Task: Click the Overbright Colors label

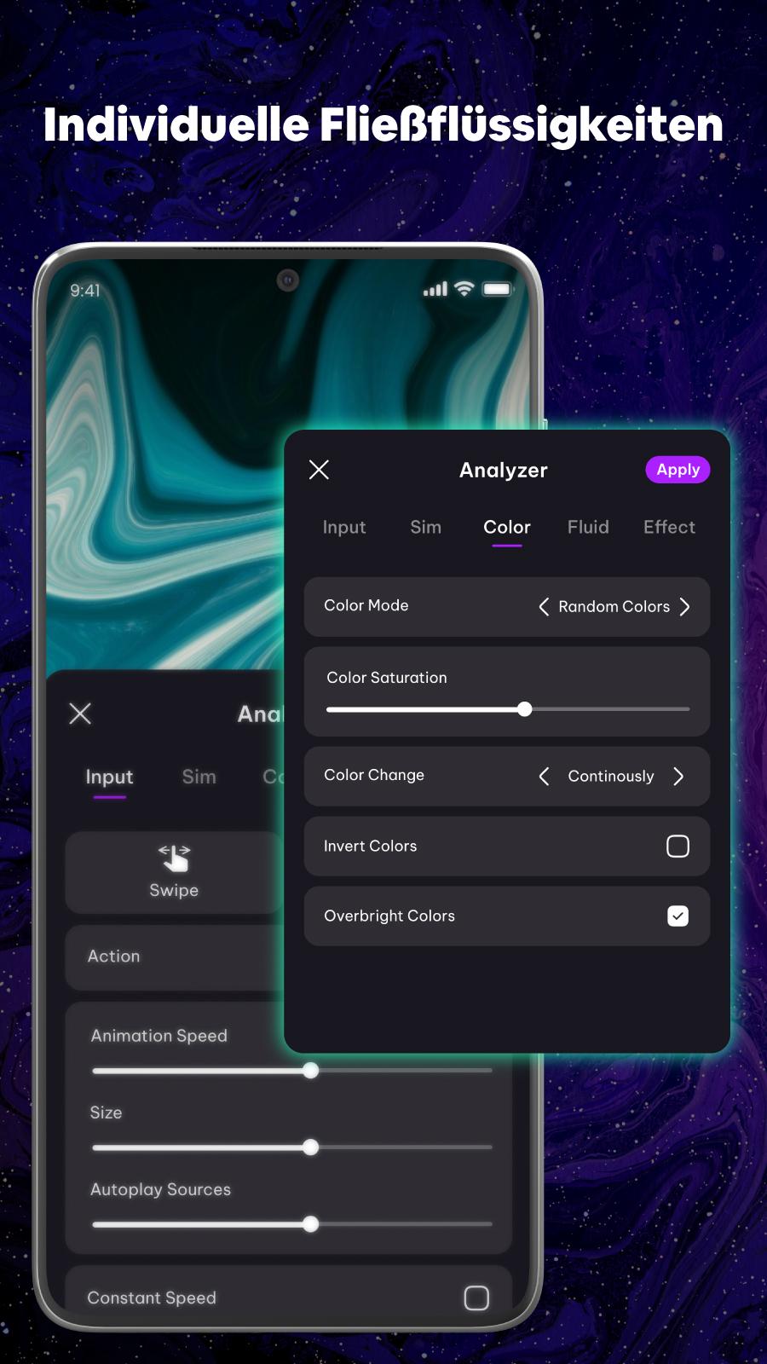Action: [389, 916]
